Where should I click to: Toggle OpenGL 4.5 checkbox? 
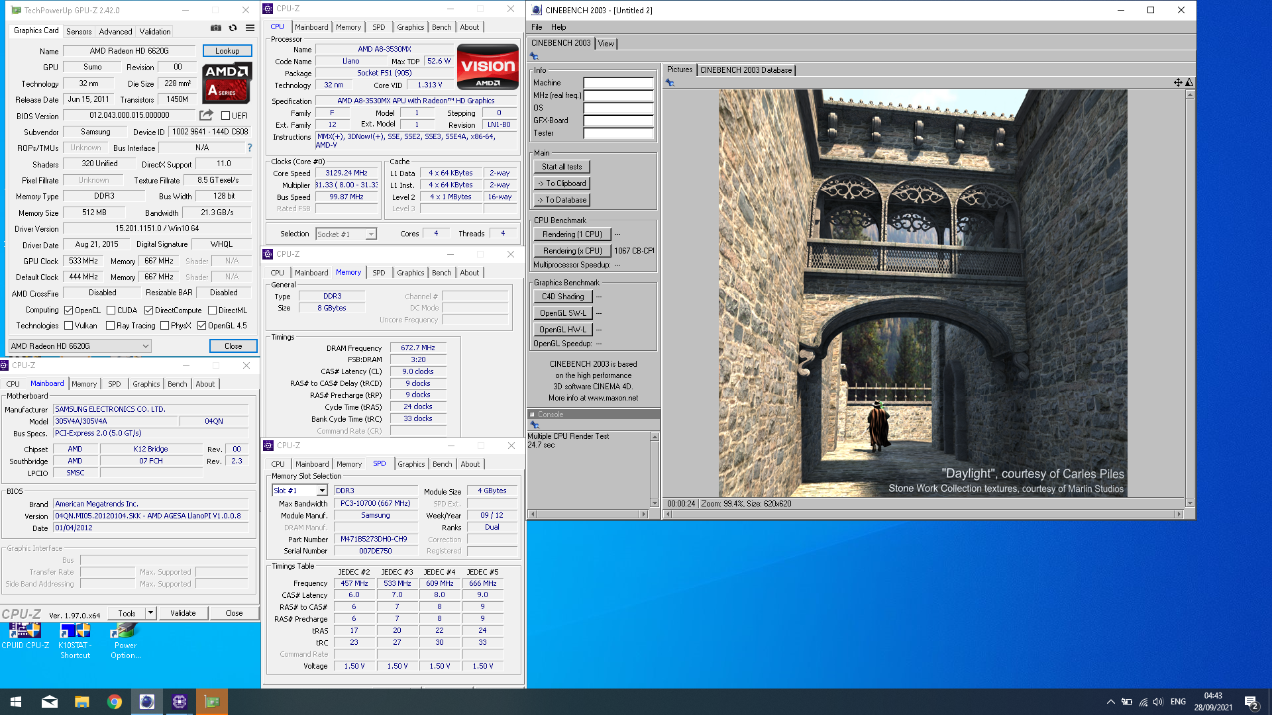201,326
